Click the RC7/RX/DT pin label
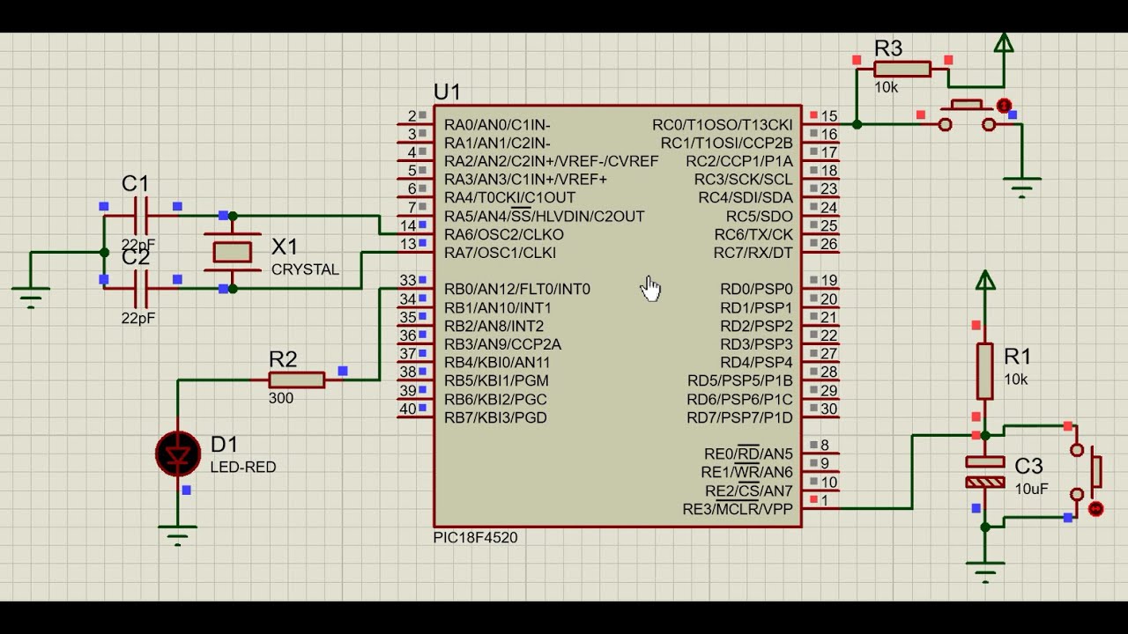Viewport: 1128px width, 634px height. click(x=753, y=253)
